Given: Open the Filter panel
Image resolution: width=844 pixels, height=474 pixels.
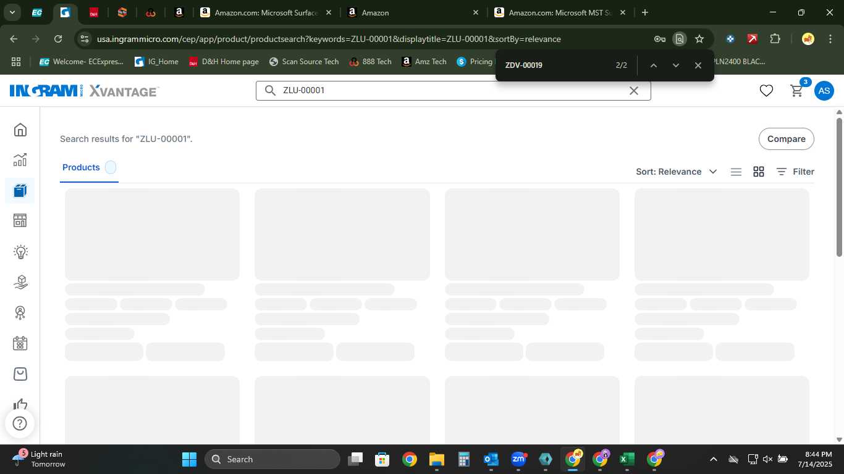Looking at the screenshot, I should [795, 172].
